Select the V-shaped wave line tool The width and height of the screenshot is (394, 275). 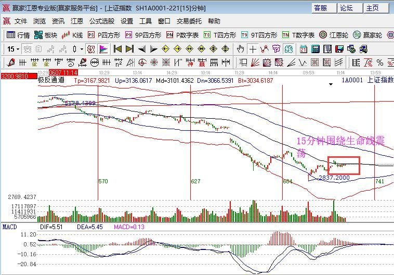[x=303, y=63]
